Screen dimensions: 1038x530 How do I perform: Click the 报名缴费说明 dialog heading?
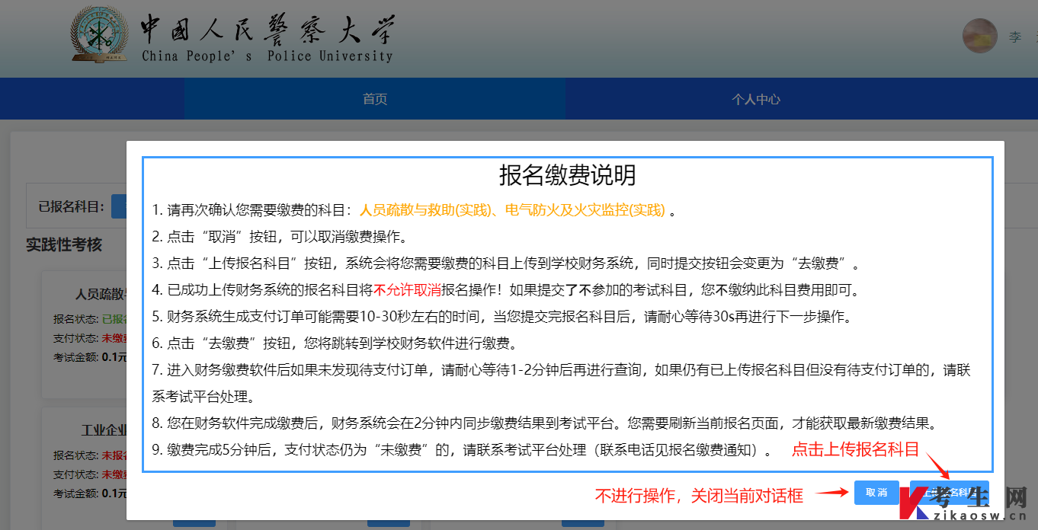pyautogui.click(x=567, y=176)
